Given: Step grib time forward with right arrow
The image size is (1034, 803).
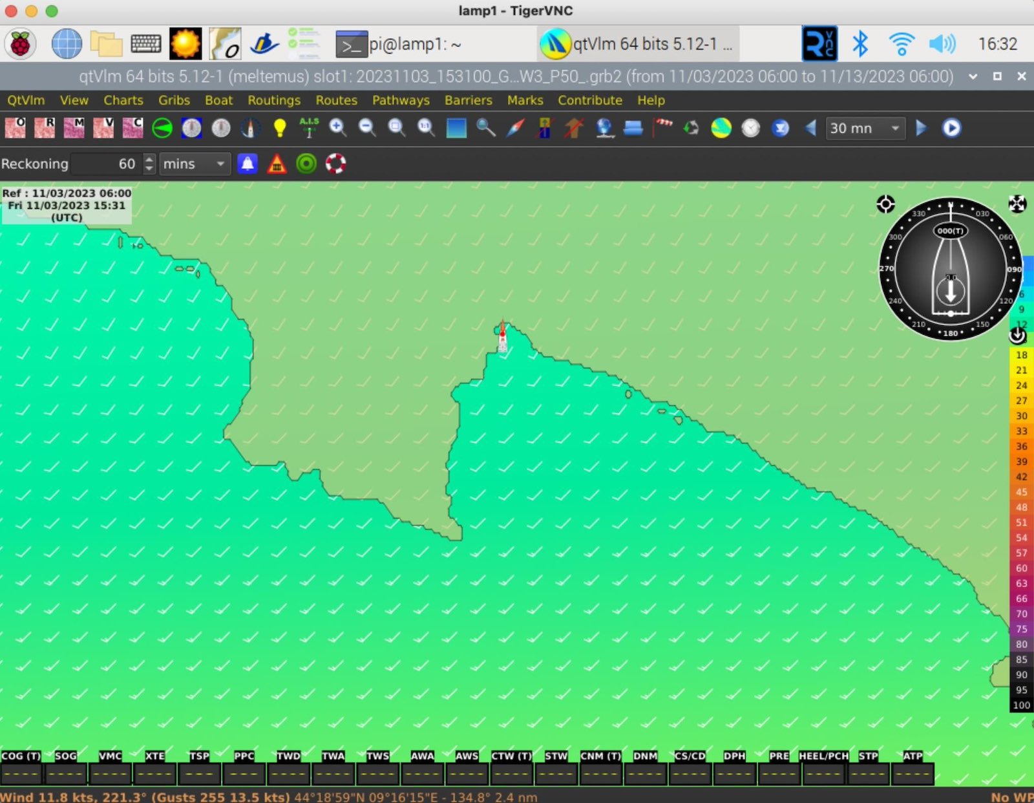Looking at the screenshot, I should tap(922, 128).
